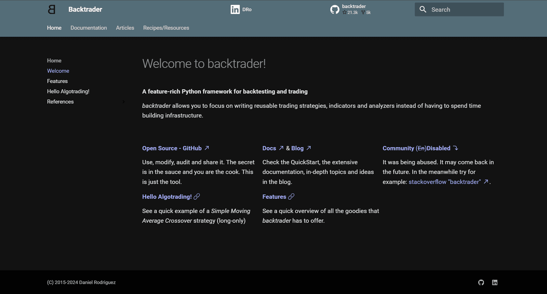Open the backtrader repository name link
This screenshot has width=547, height=294.
[354, 6]
